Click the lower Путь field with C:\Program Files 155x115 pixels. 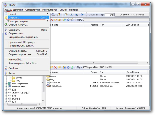tap(116, 67)
